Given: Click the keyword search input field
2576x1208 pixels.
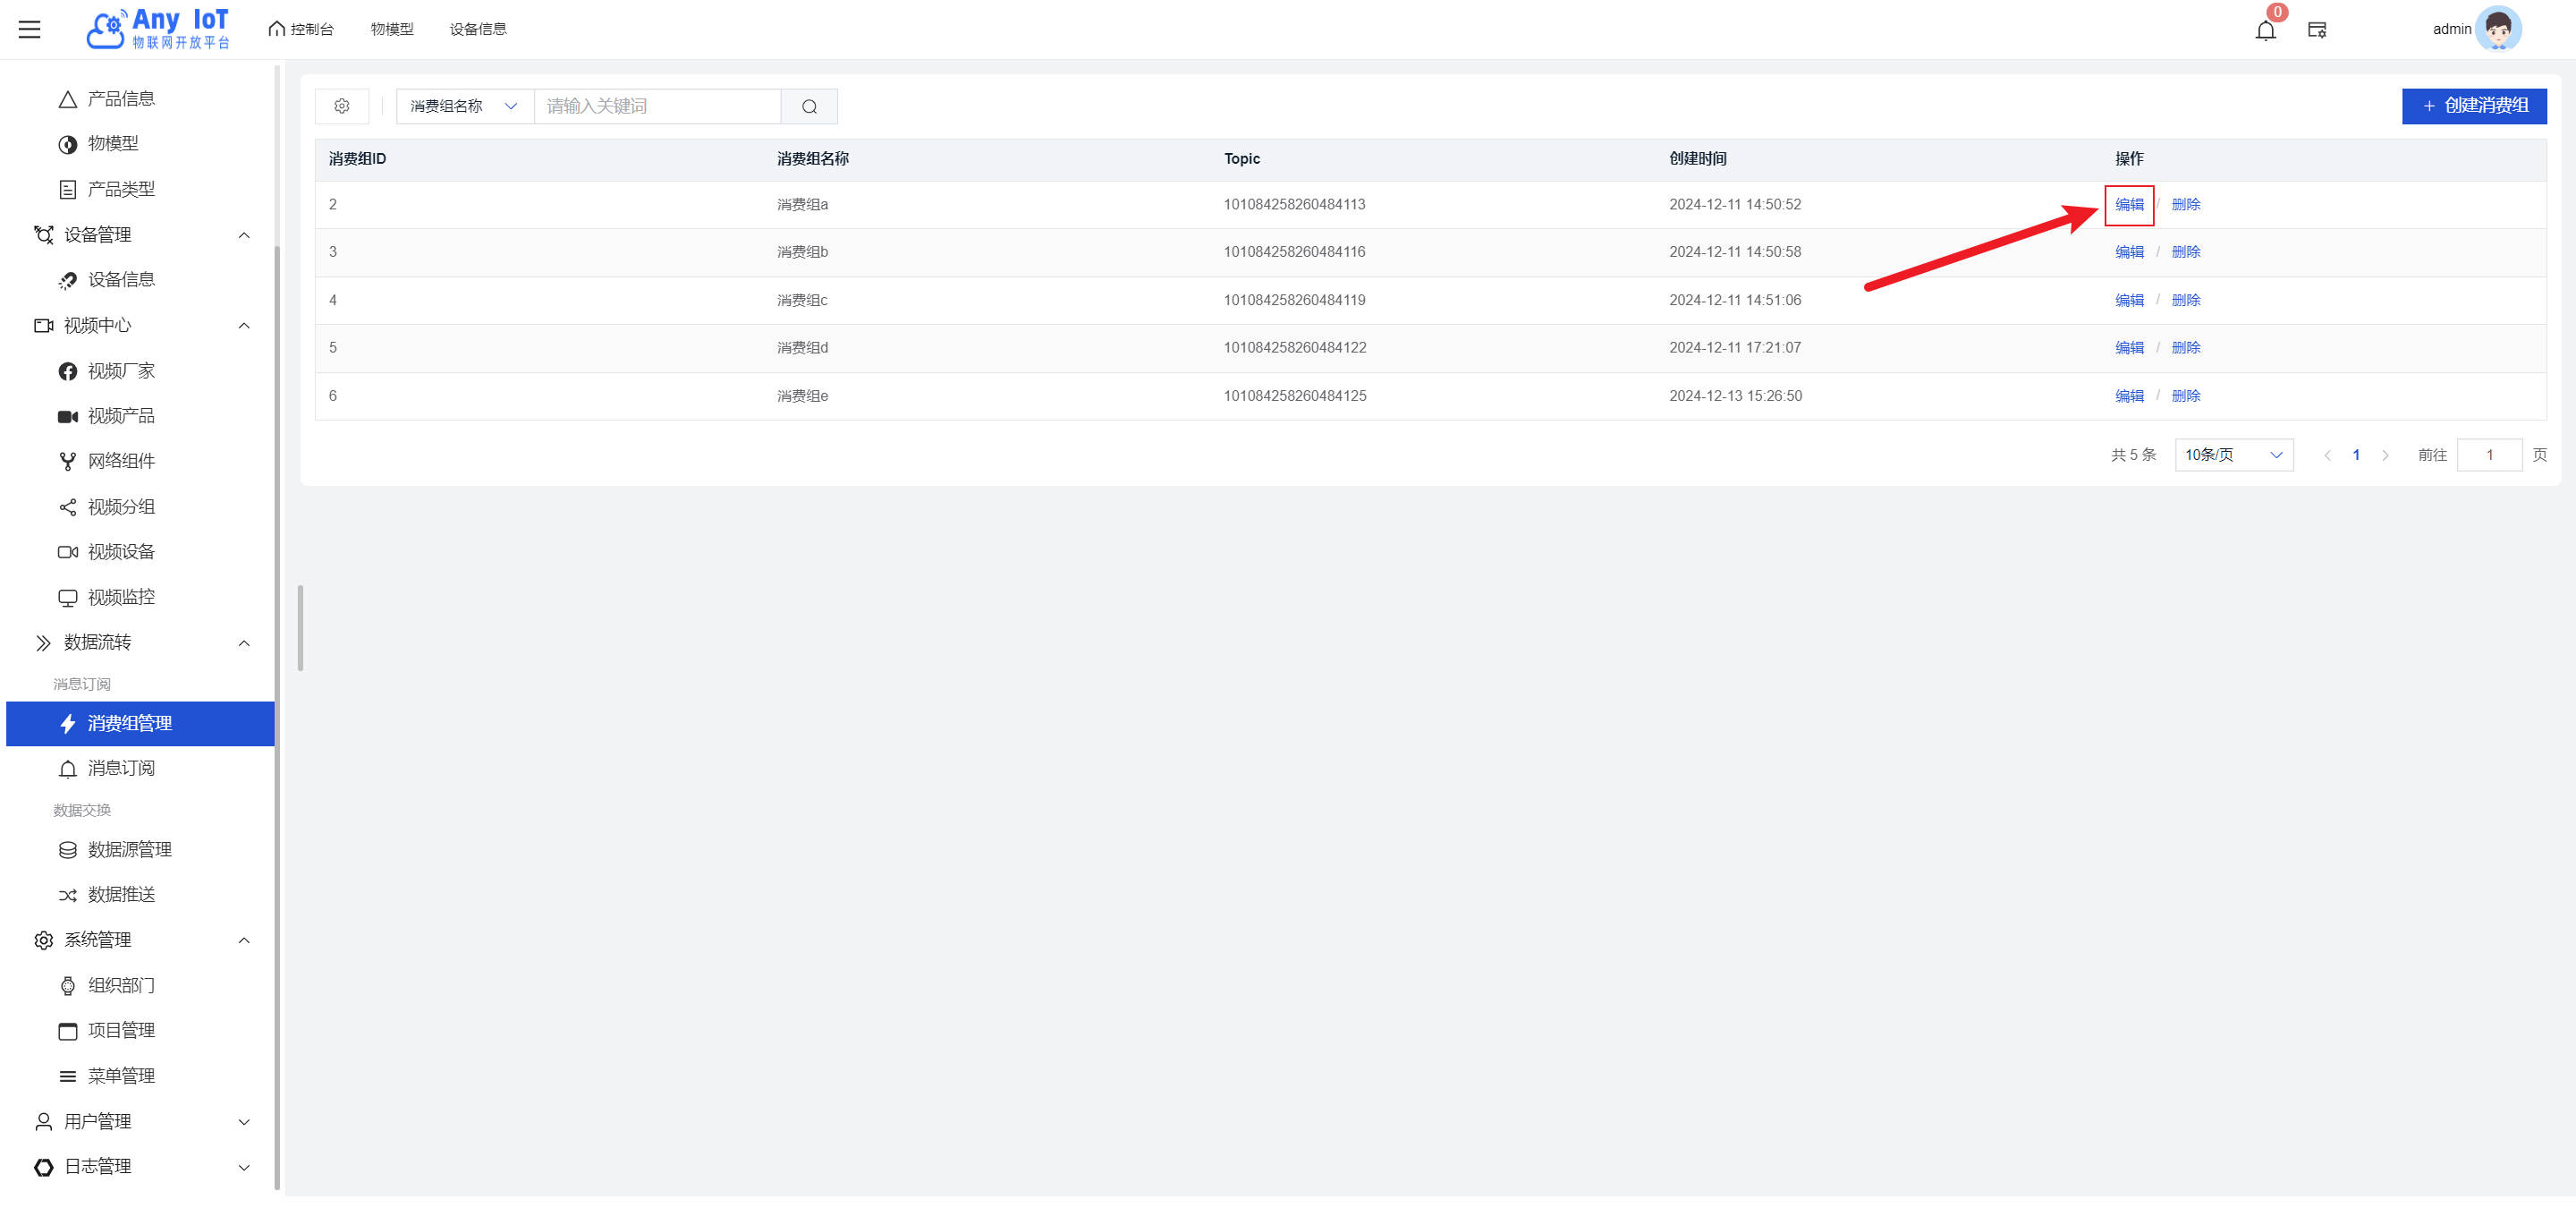Looking at the screenshot, I should [x=657, y=106].
